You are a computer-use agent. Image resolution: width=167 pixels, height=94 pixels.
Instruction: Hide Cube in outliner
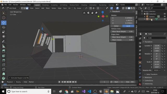click(165, 19)
